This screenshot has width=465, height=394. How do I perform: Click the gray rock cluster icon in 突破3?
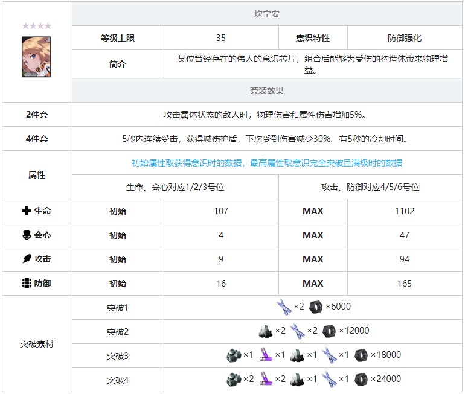point(234,355)
